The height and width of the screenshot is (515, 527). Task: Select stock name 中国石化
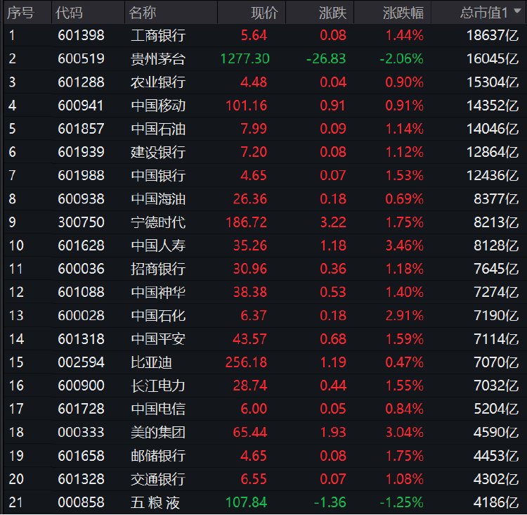pos(158,316)
